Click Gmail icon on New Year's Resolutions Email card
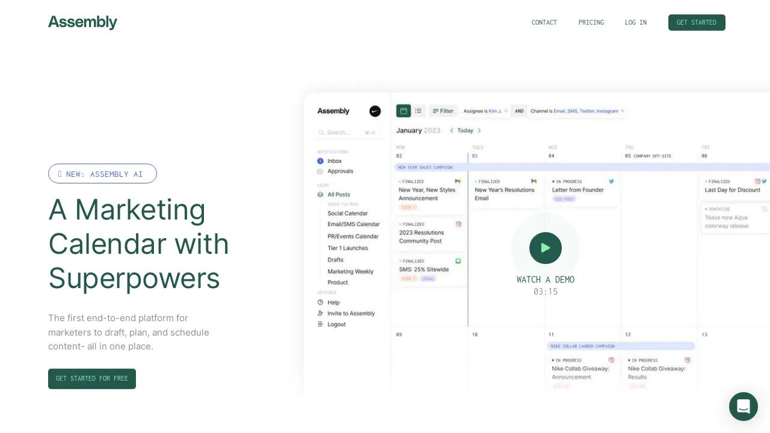 (x=534, y=181)
